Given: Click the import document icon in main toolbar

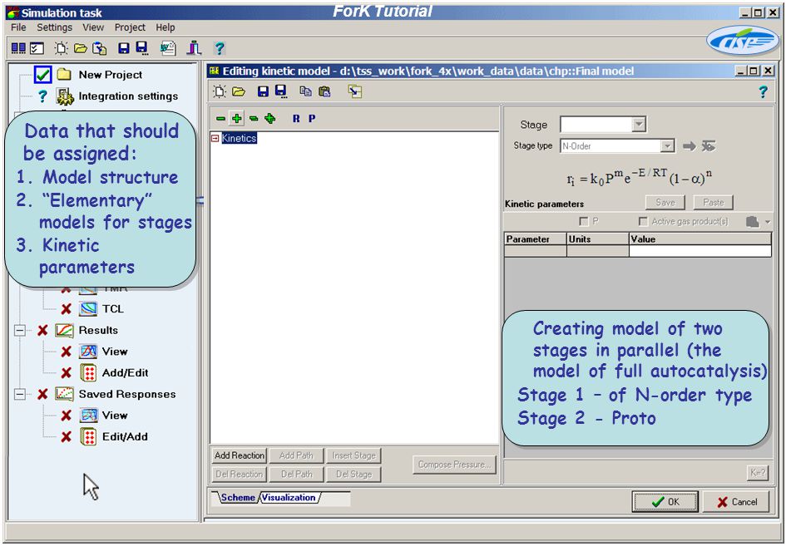Looking at the screenshot, I should [x=100, y=48].
